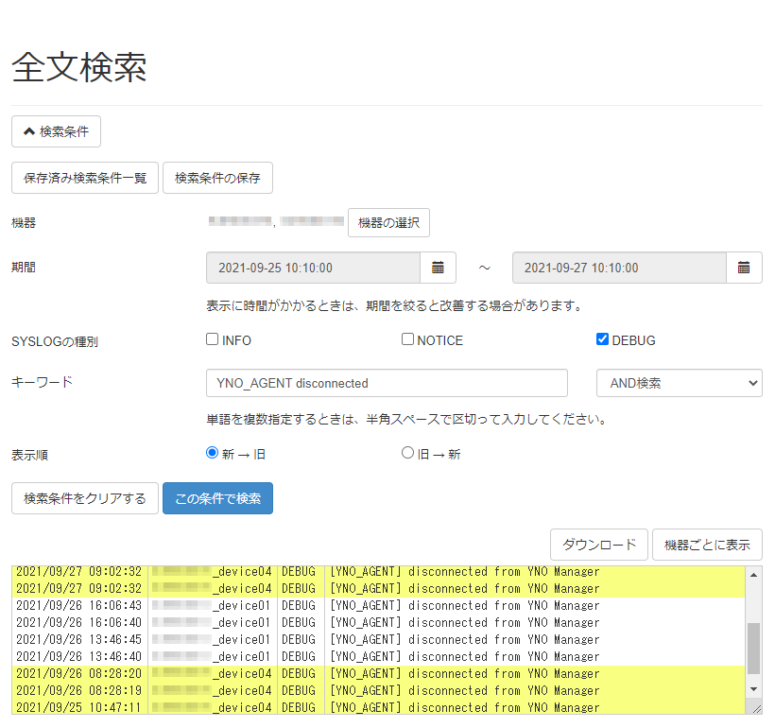Enable the INFO syslog checkbox
Image resolution: width=775 pixels, height=728 pixels.
[212, 338]
